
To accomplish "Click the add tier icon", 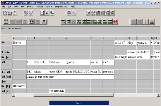I will (6, 22).
